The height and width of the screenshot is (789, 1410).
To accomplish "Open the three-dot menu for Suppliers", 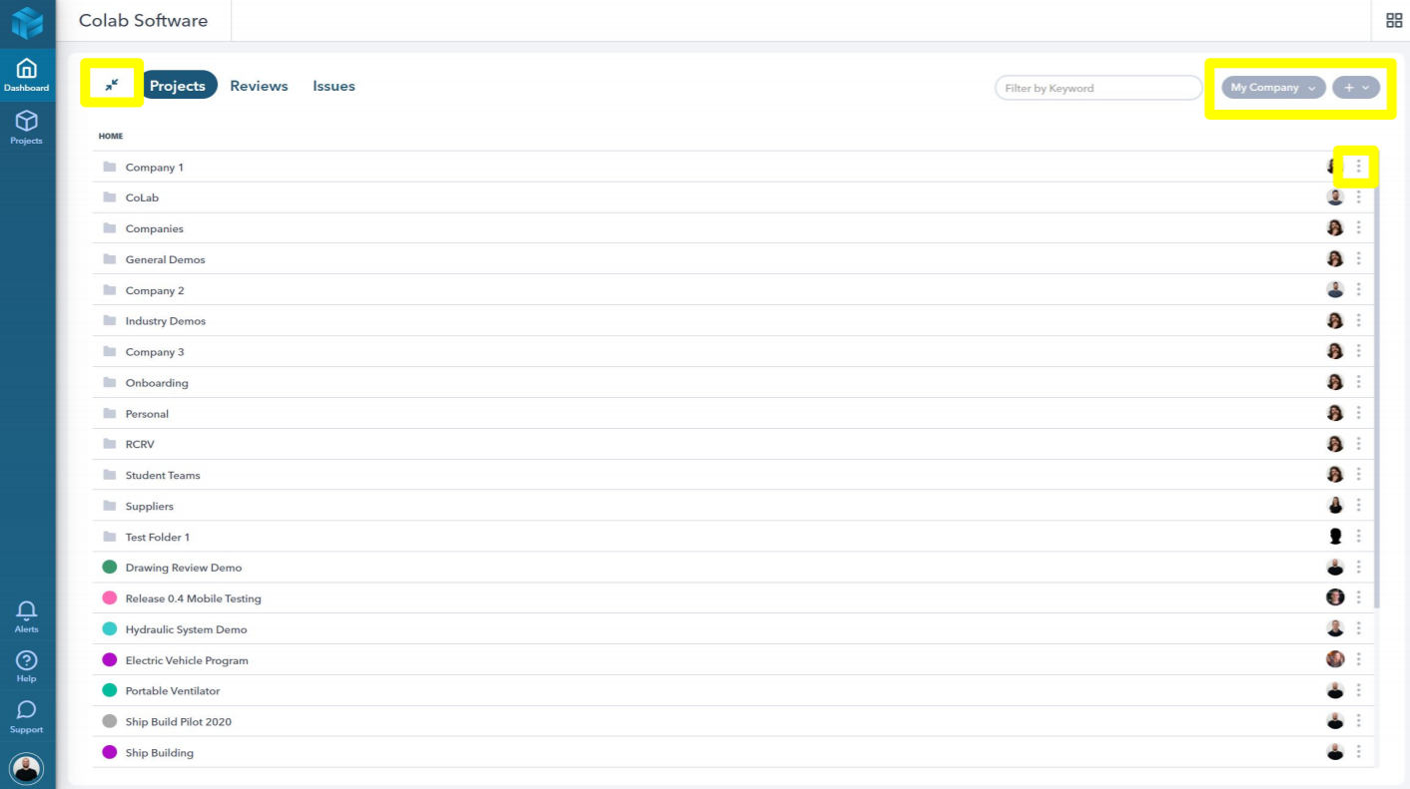I will pyautogui.click(x=1358, y=506).
